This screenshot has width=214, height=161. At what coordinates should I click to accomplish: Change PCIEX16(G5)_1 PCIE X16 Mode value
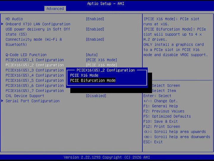click(x=101, y=60)
